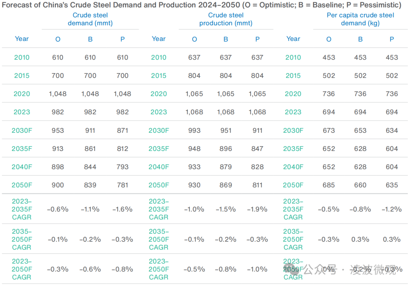Click the 844 baseline demand value for 2040F

[x=90, y=167]
